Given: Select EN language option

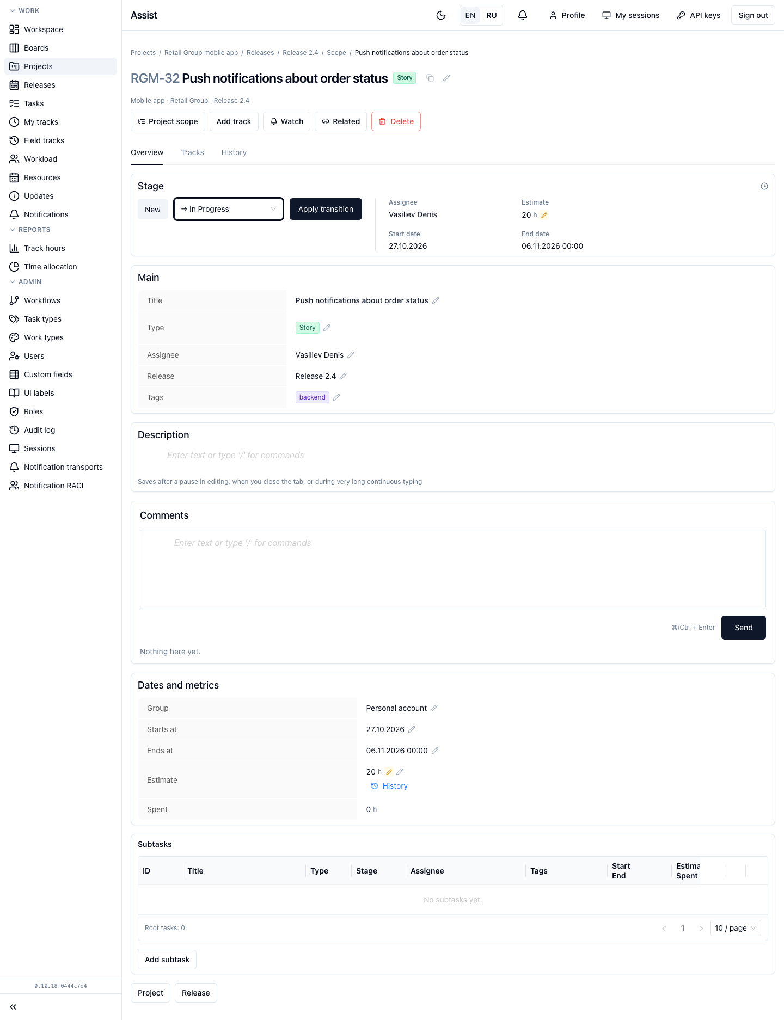Looking at the screenshot, I should (470, 15).
